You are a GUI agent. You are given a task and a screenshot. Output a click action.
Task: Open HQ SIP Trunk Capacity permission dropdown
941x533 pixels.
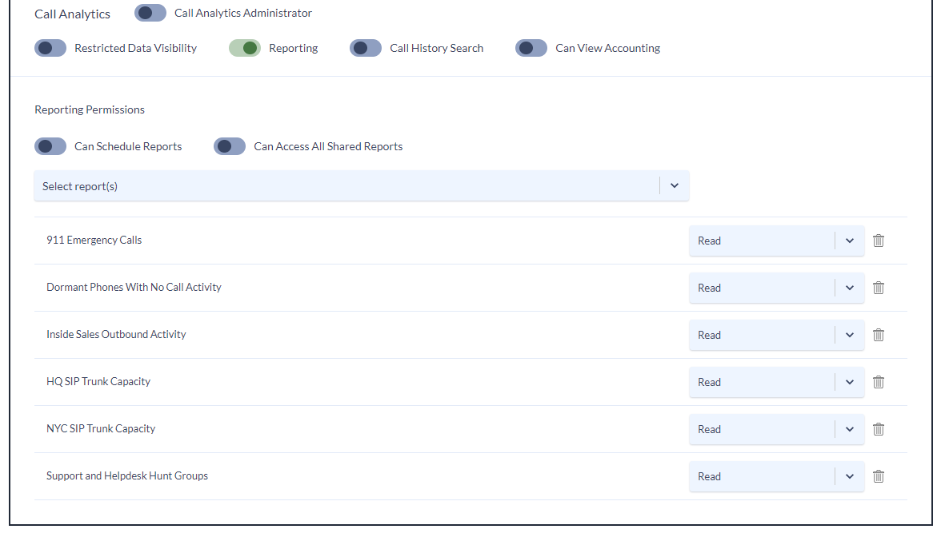coord(776,382)
